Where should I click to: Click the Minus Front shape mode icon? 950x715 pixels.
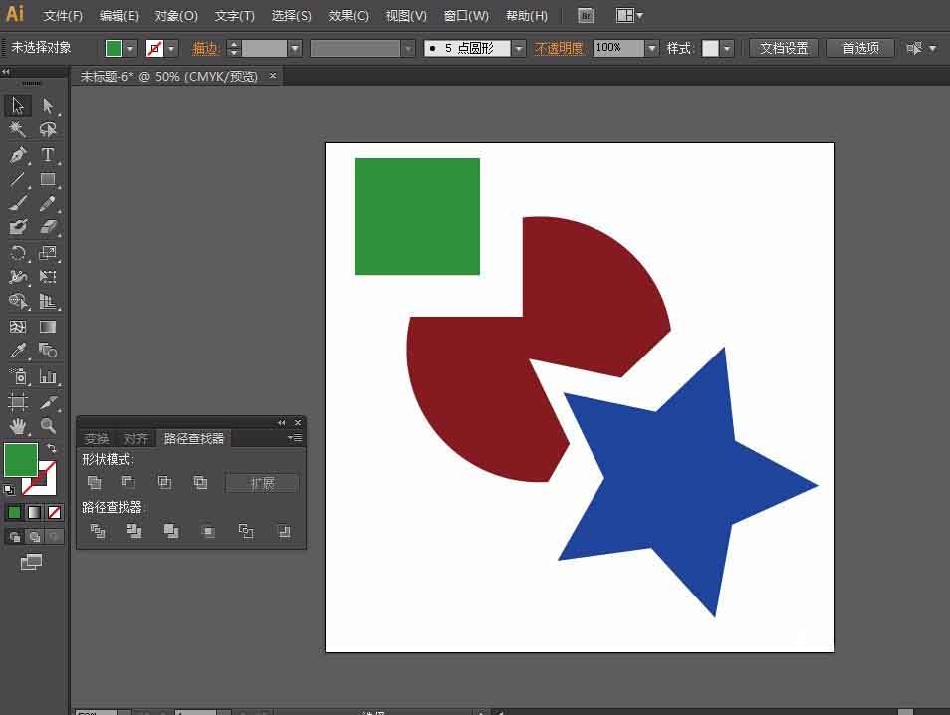(128, 482)
